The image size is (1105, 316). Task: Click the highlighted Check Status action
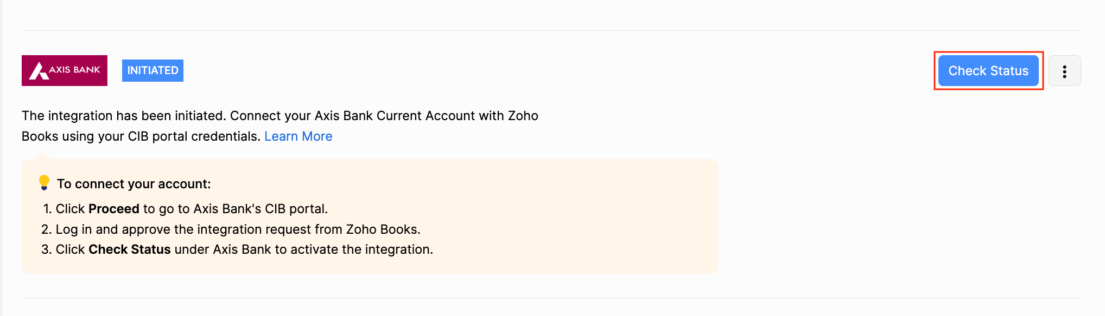[x=988, y=70]
